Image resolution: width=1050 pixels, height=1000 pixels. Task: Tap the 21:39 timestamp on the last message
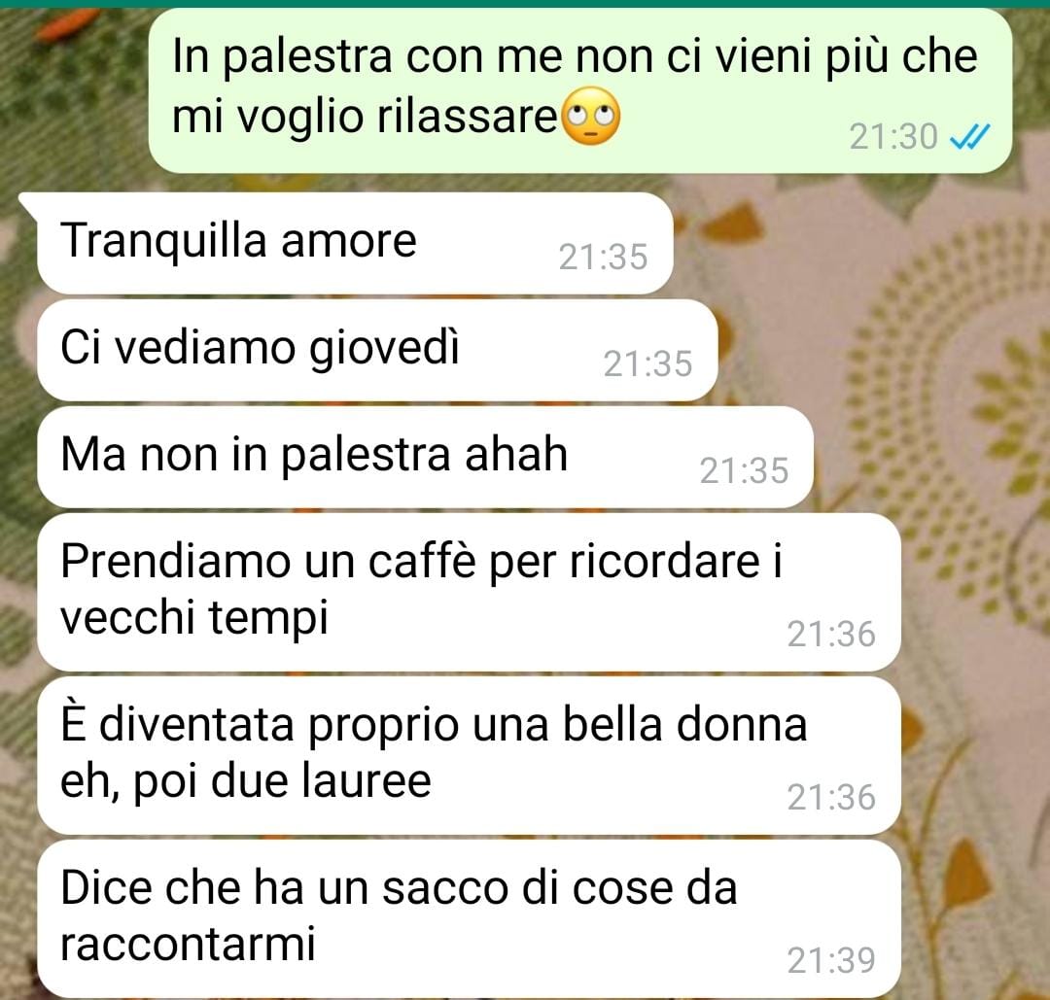(x=831, y=960)
